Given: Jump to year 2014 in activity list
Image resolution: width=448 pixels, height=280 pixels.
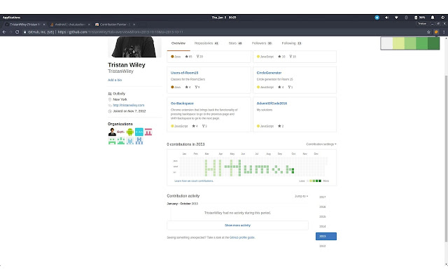Looking at the screenshot, I should (x=323, y=226).
